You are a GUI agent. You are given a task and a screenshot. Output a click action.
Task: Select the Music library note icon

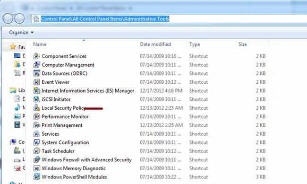click(x=17, y=107)
